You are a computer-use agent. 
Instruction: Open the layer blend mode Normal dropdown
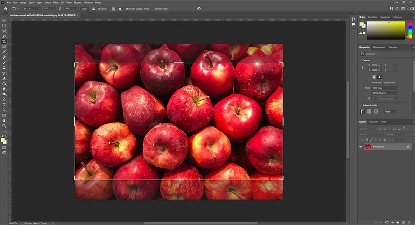coord(371,134)
